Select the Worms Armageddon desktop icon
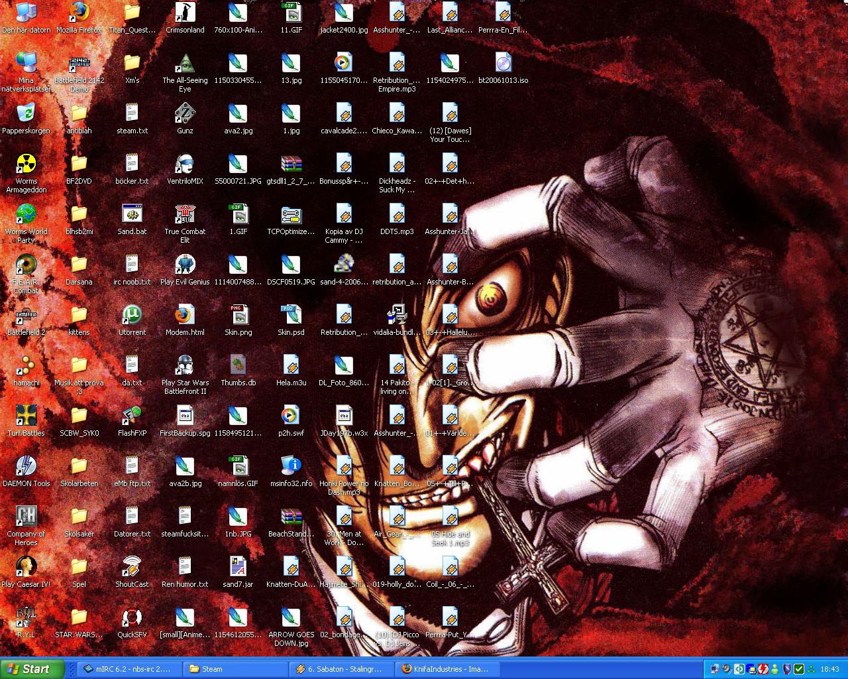The width and height of the screenshot is (848, 679). tap(26, 164)
